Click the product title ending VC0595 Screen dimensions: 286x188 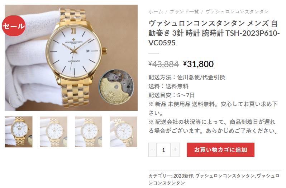tap(214, 33)
